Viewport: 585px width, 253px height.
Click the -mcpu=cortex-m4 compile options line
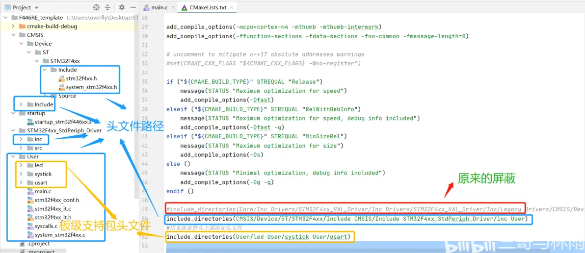click(274, 27)
